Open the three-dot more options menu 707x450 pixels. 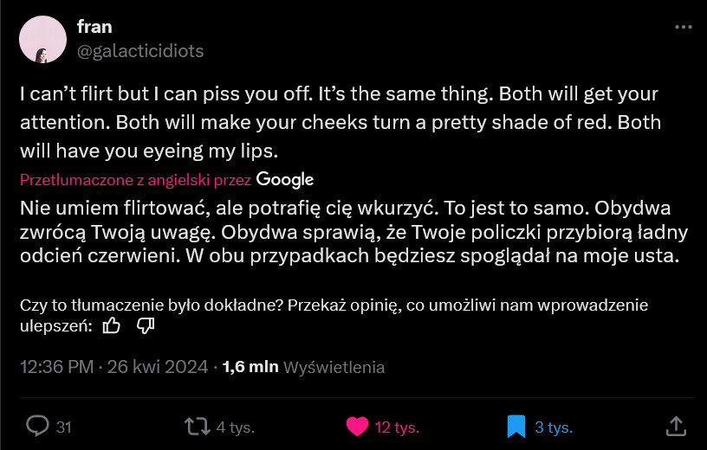pos(683,27)
